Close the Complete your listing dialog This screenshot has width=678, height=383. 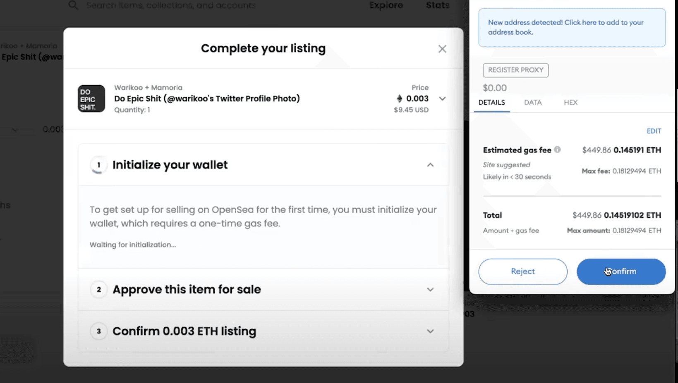442,49
